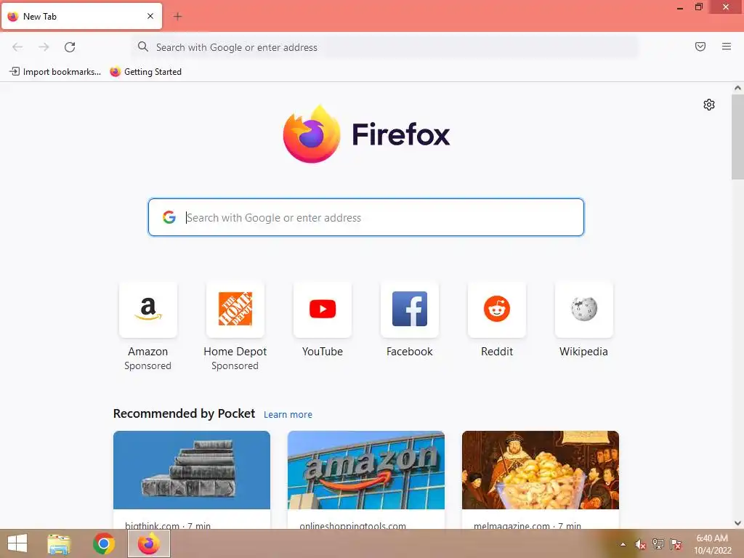744x558 pixels.
Task: Open the Reddit shortcut tile
Action: tap(497, 309)
